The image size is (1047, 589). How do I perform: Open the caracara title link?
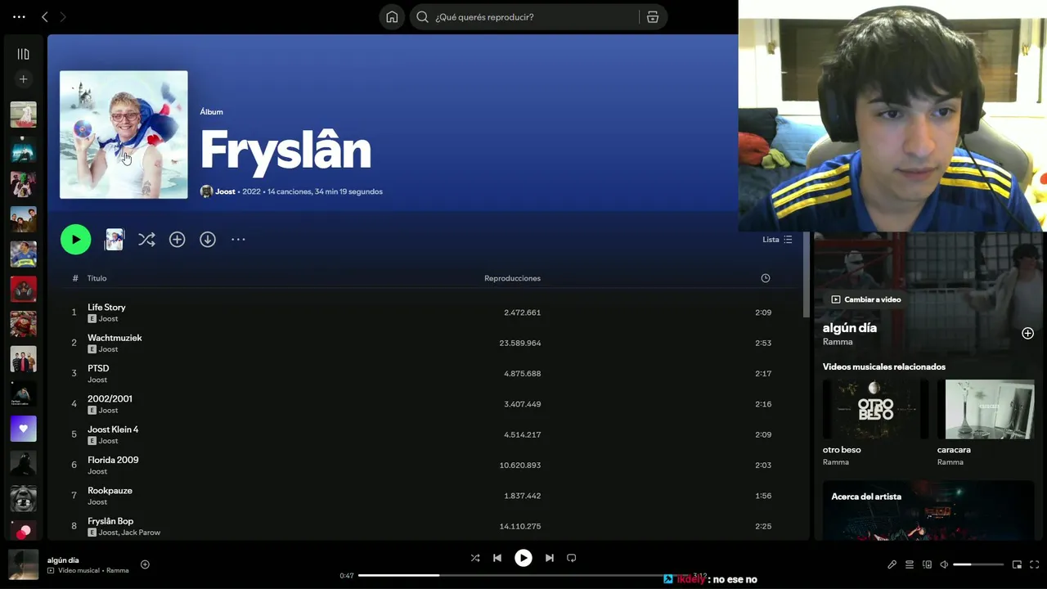954,450
